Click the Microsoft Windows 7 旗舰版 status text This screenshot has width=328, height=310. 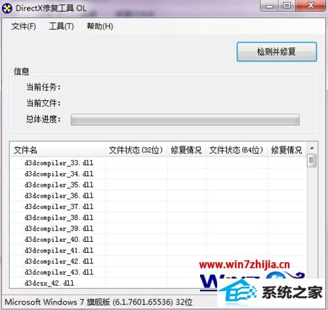point(98,302)
